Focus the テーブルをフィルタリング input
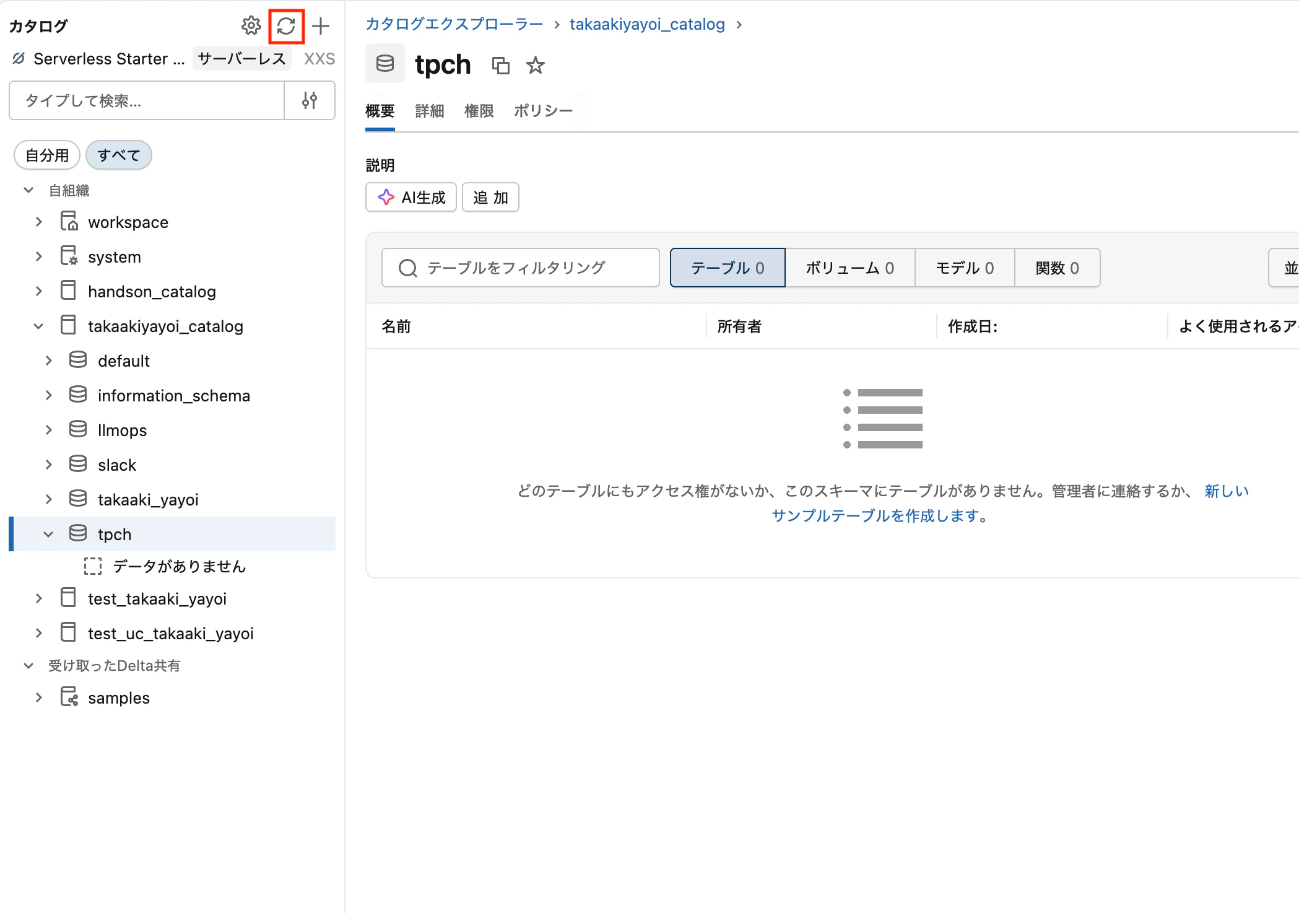Screen dimensions: 1299x913 tap(521, 268)
